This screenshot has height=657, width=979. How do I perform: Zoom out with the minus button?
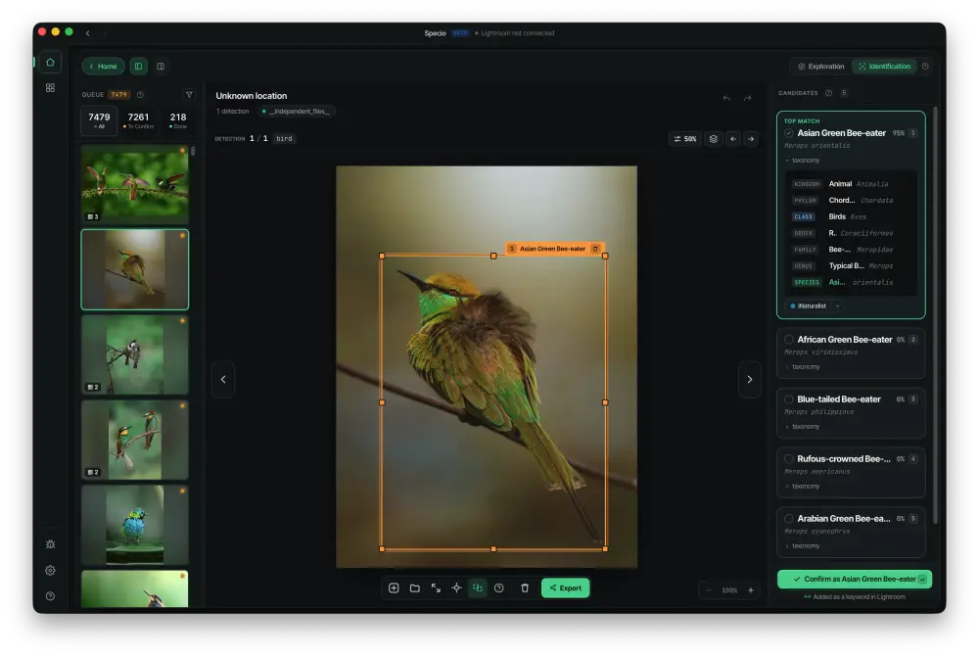[x=709, y=590]
